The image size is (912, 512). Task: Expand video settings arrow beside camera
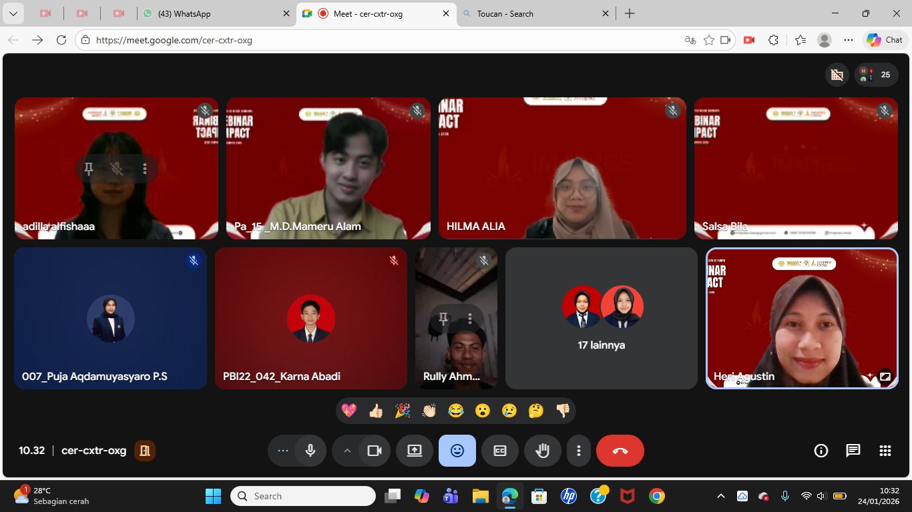[x=347, y=451]
